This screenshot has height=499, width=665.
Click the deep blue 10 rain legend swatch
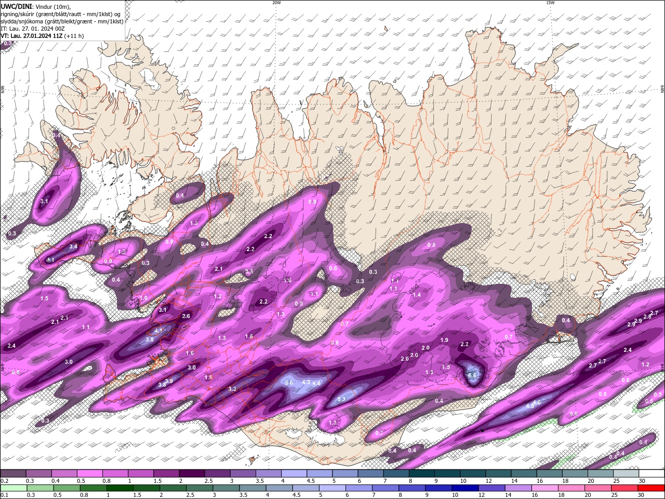coord(464,488)
